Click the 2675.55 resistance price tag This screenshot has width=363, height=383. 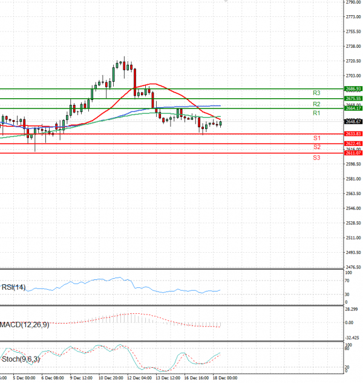click(353, 98)
